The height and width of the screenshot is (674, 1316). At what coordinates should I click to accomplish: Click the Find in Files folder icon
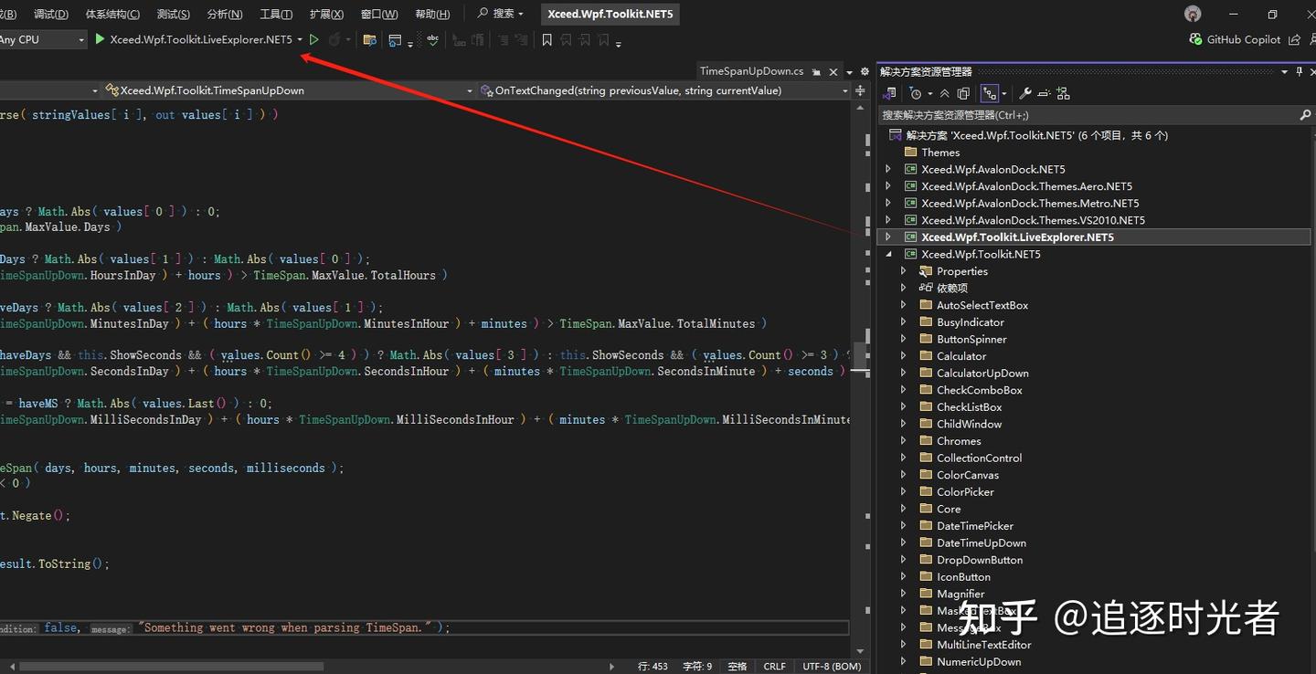[370, 39]
